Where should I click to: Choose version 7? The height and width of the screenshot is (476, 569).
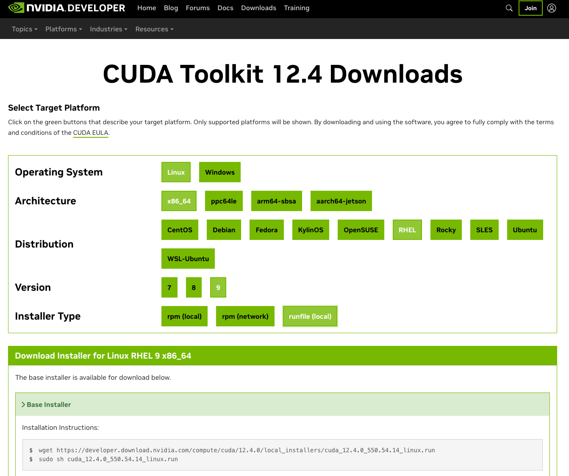click(x=169, y=287)
